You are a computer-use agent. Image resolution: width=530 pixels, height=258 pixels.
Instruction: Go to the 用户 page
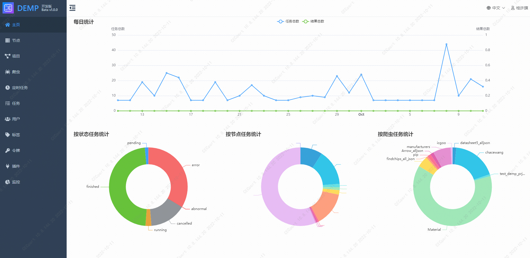coord(33,119)
